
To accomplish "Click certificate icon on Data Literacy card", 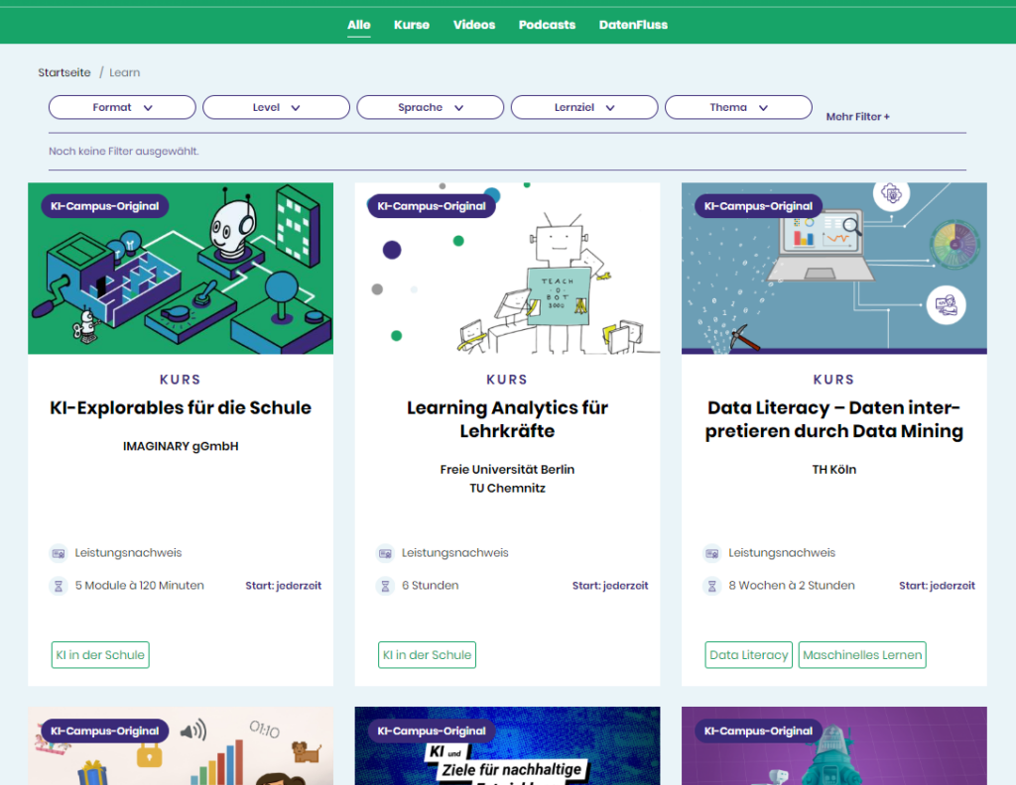I will pyautogui.click(x=711, y=553).
